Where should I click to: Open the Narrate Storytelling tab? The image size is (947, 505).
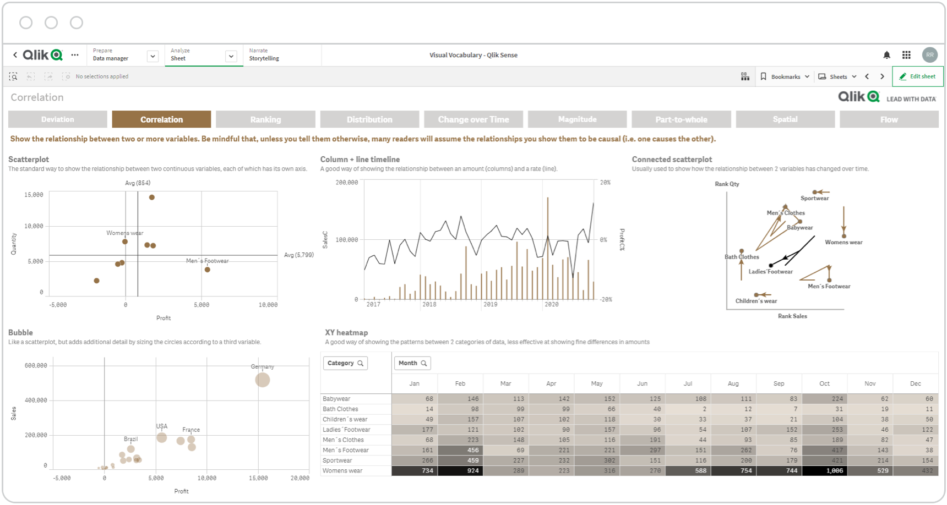pos(282,55)
